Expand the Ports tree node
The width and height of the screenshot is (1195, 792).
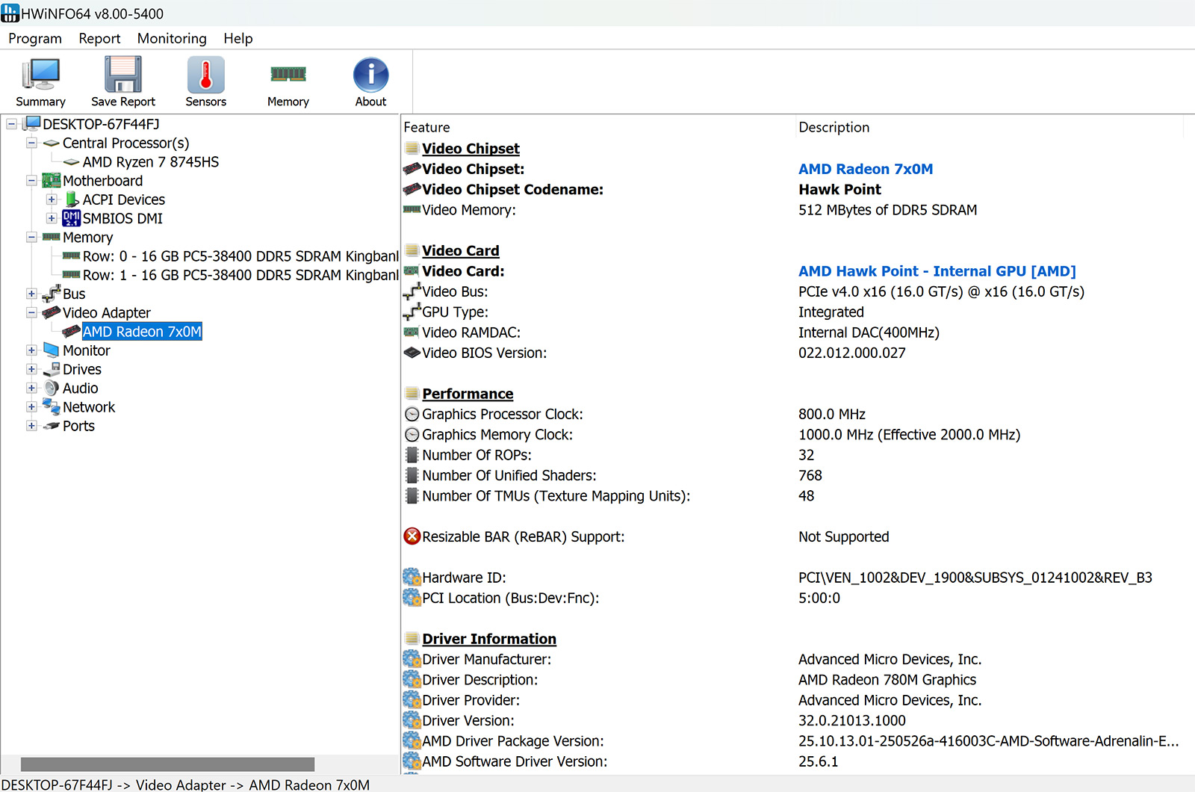click(31, 426)
